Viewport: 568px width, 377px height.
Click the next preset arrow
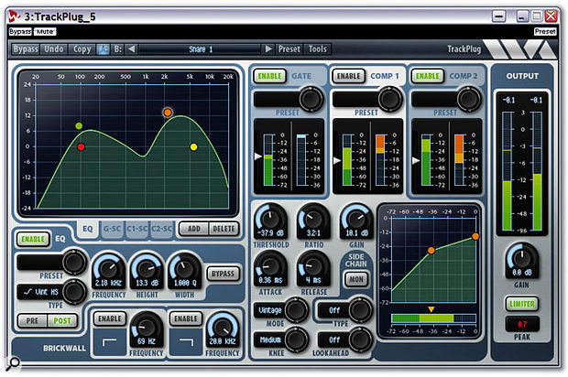coord(268,48)
